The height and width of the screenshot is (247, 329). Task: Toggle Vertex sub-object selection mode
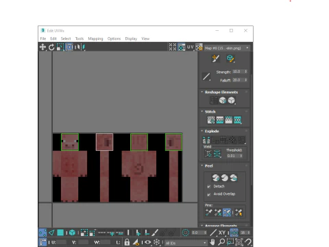point(42,233)
